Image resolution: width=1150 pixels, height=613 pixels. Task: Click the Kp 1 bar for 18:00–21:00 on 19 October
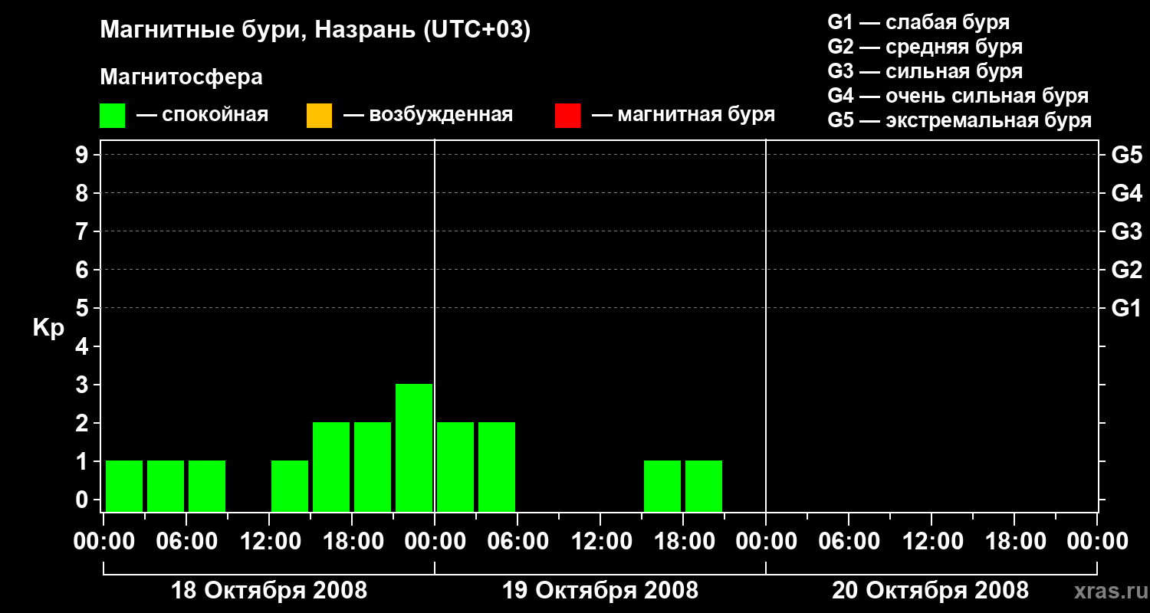704,486
